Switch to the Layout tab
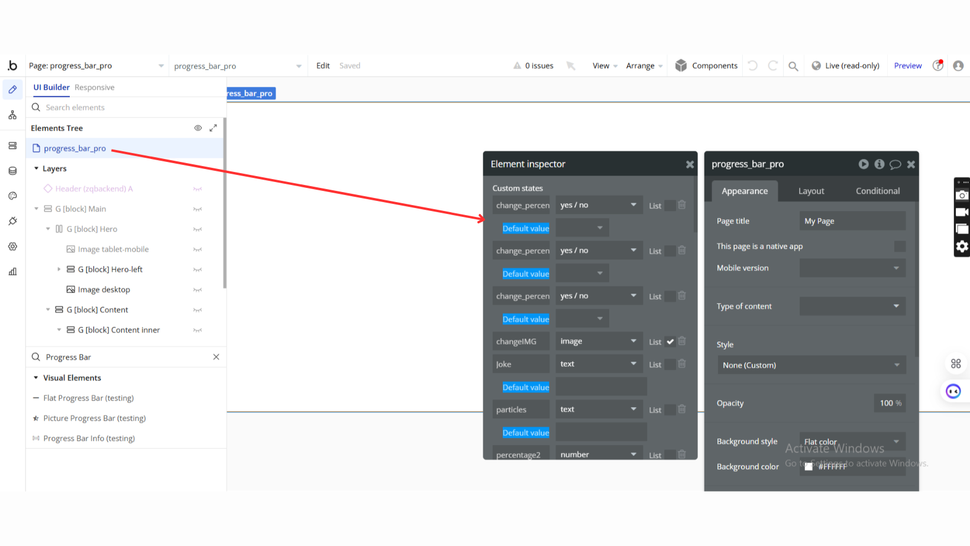Screen dimensions: 970x546 pyautogui.click(x=811, y=191)
